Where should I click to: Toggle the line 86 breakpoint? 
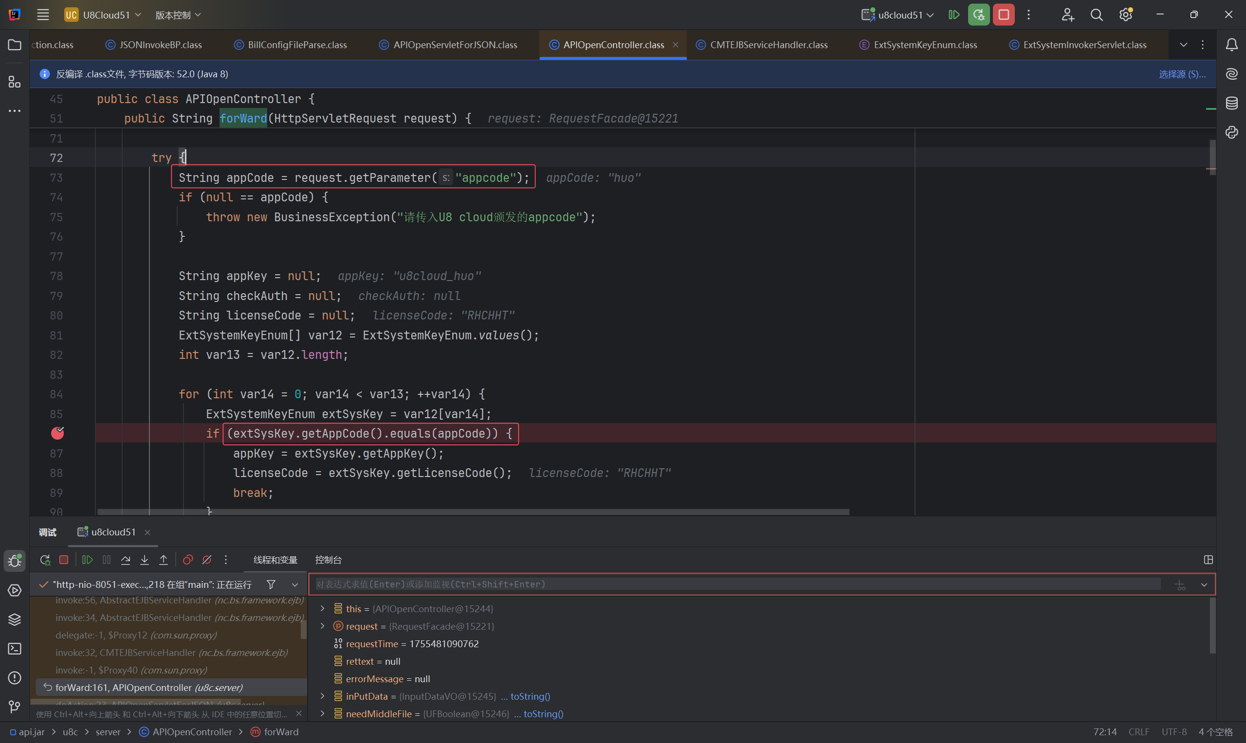[57, 433]
